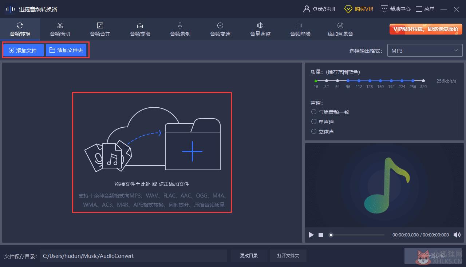Set quality slider to 32
Viewport: 466px width, 267px height.
click(x=327, y=81)
